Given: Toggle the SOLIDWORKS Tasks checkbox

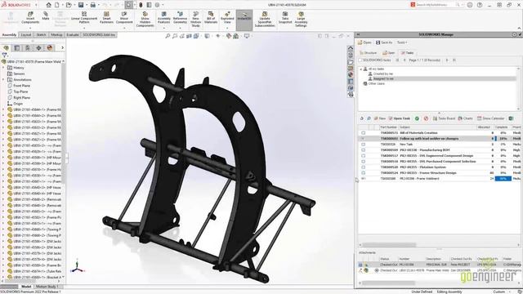Looking at the screenshot, I should 360,60.
